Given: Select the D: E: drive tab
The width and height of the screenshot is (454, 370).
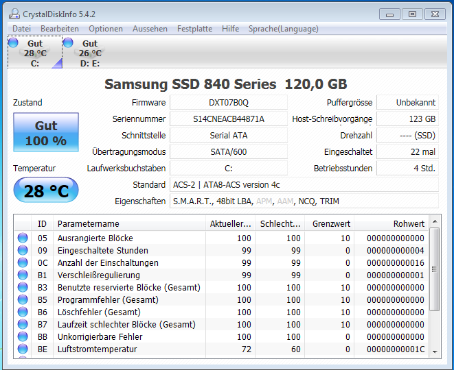Looking at the screenshot, I should pyautogui.click(x=90, y=52).
